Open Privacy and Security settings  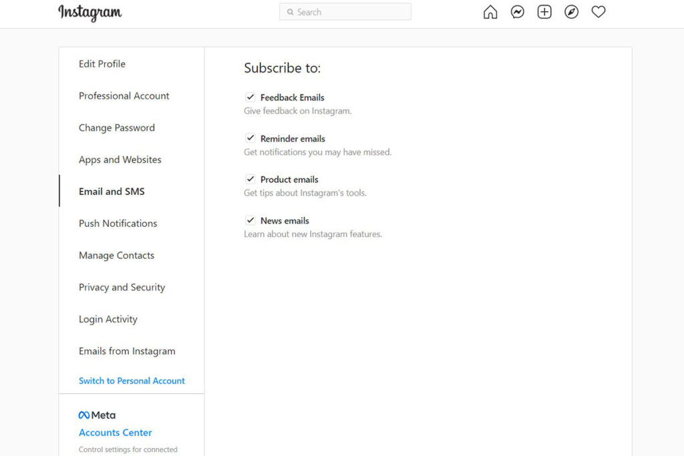point(122,287)
